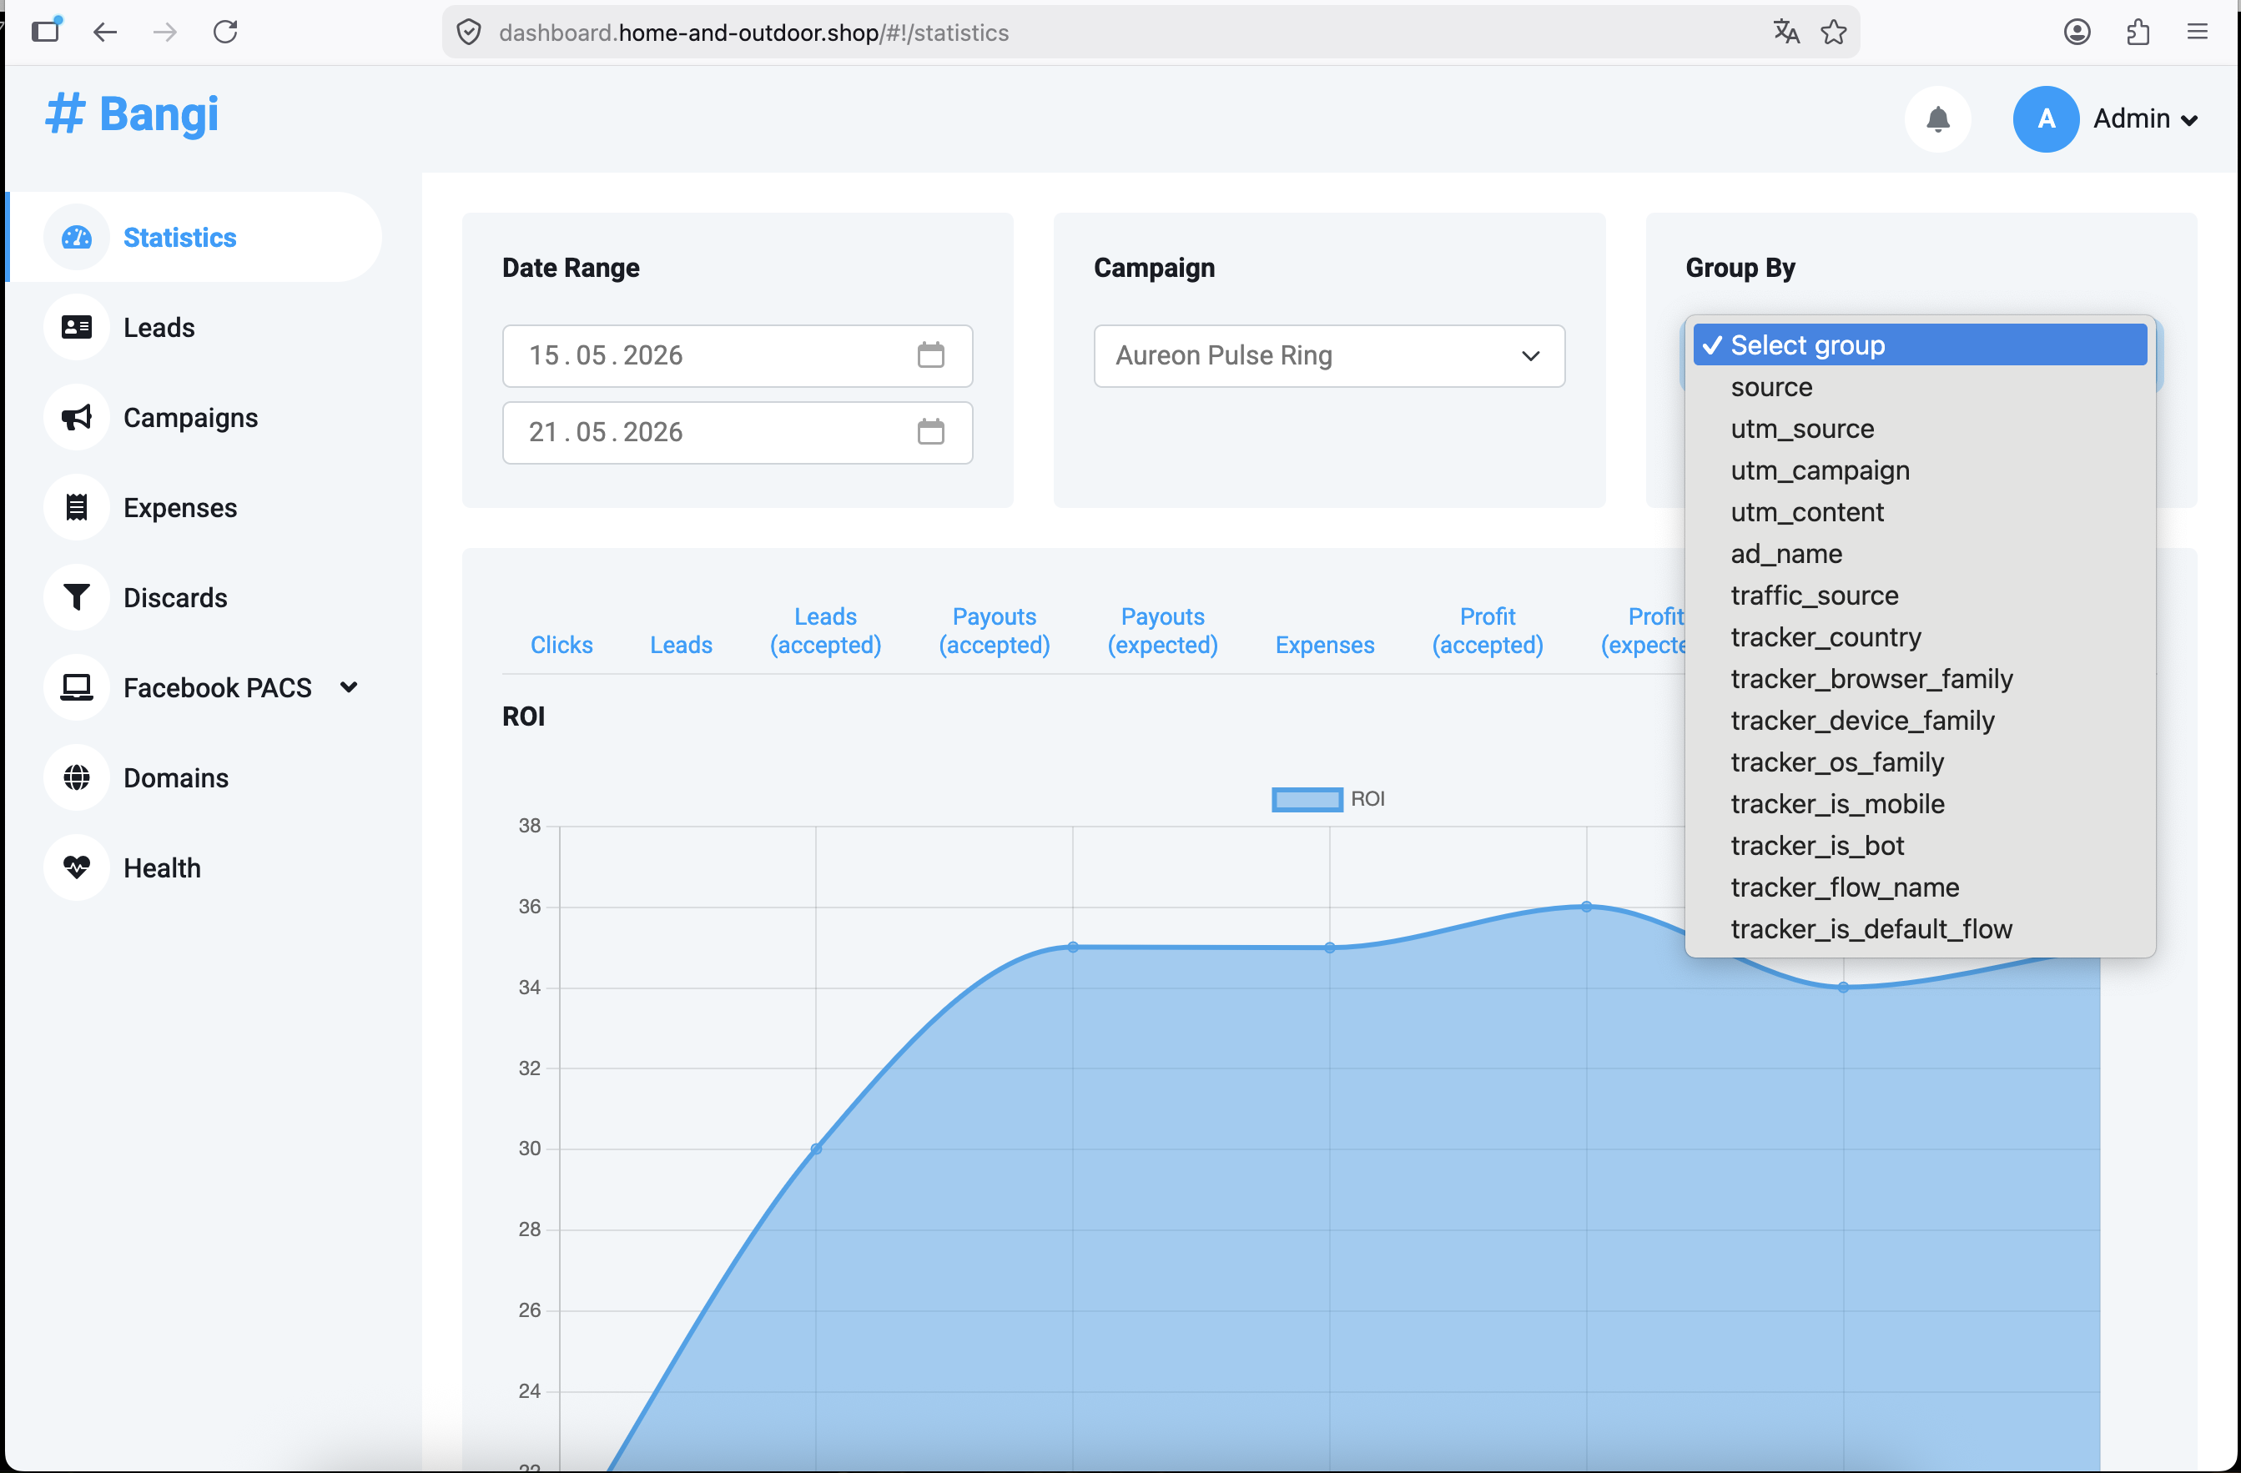The width and height of the screenshot is (2241, 1473).
Task: Switch to the Profit (accepted) tab
Action: [x=1487, y=631]
